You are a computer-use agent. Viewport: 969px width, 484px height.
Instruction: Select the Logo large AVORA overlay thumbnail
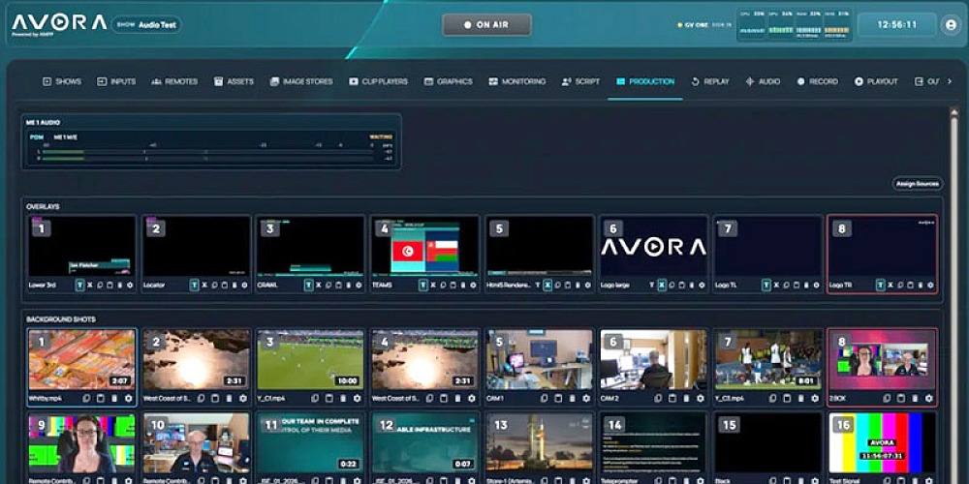(x=654, y=245)
